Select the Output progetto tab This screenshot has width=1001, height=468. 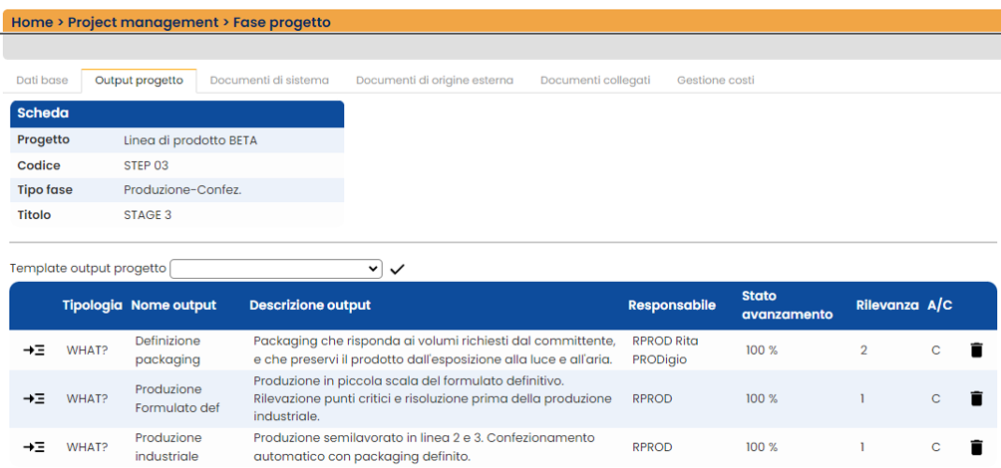coord(140,81)
